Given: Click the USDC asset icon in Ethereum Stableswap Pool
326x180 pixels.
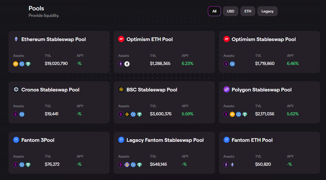Looking at the screenshot, I should pos(22,64).
